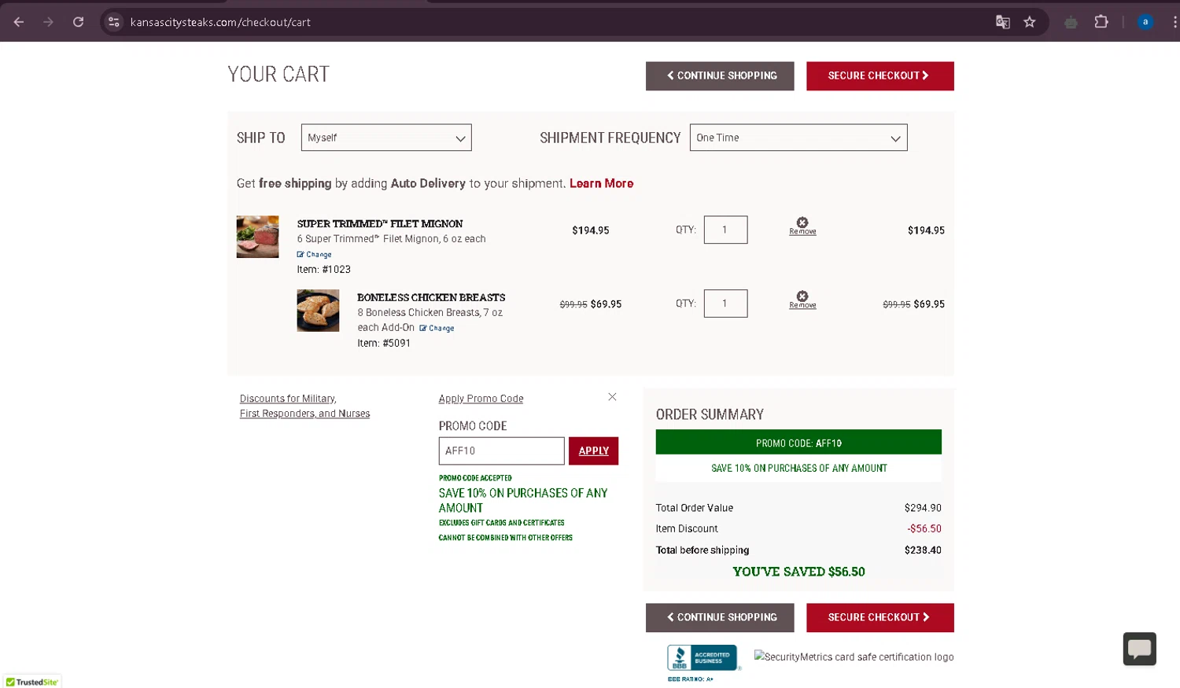Click the Chicken Breasts quantity field

pyautogui.click(x=725, y=304)
